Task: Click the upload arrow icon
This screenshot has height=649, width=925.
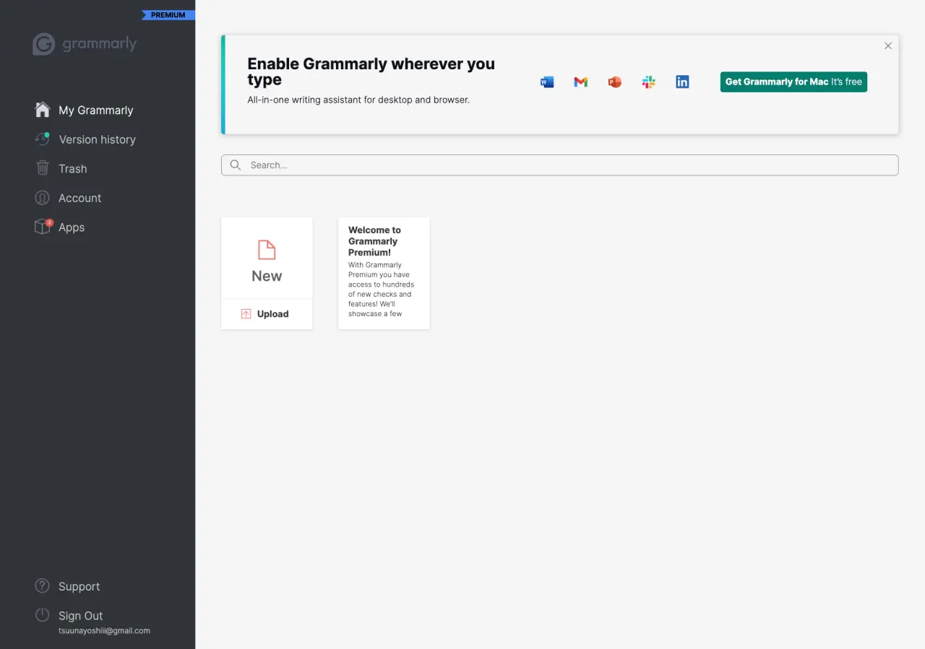Action: pyautogui.click(x=246, y=314)
